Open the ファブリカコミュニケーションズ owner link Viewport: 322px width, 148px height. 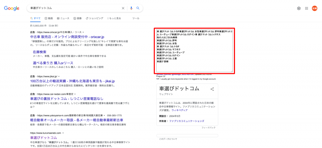tap(187, 121)
